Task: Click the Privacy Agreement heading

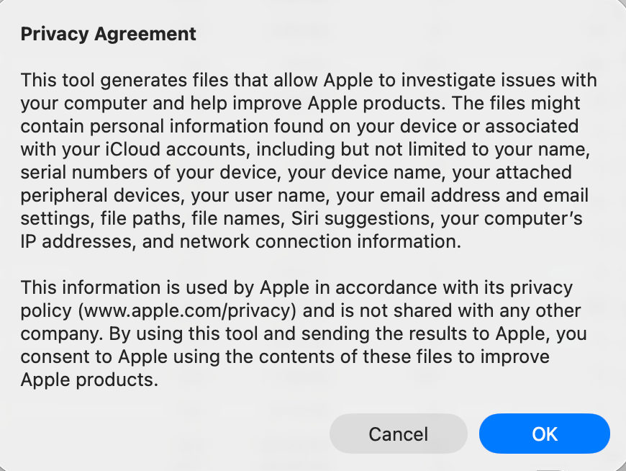Action: pyautogui.click(x=109, y=34)
